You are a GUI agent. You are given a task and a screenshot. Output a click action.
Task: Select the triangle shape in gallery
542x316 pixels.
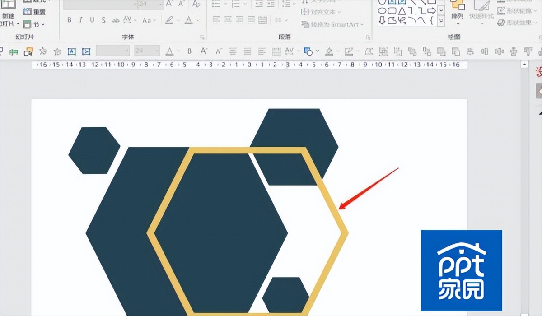pos(402,10)
